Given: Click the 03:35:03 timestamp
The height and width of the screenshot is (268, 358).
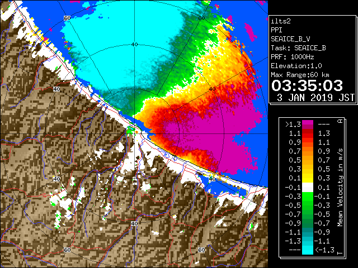Looking at the screenshot, I should click(x=307, y=85).
